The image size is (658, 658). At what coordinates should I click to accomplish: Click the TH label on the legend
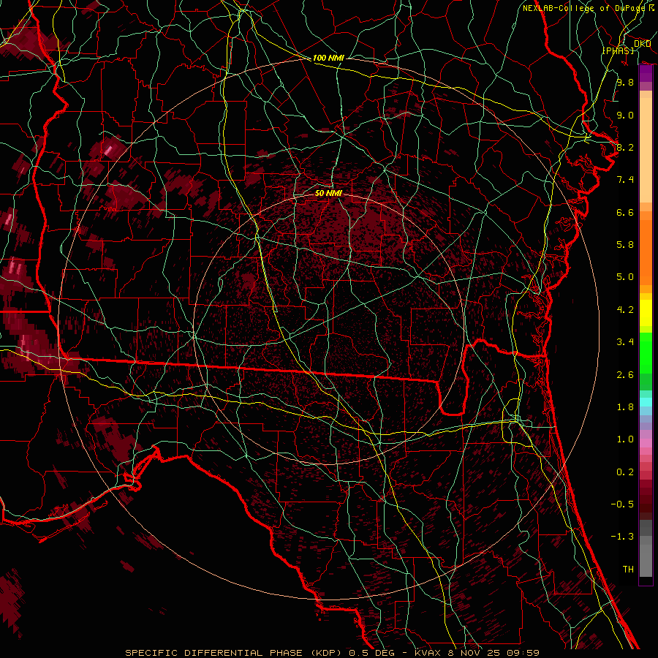627,569
